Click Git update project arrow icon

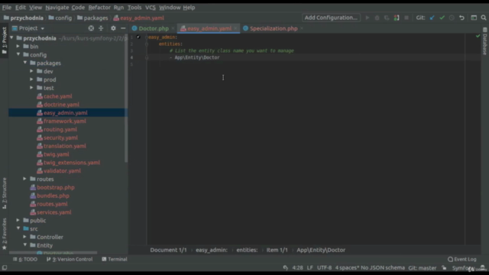pyautogui.click(x=432, y=18)
